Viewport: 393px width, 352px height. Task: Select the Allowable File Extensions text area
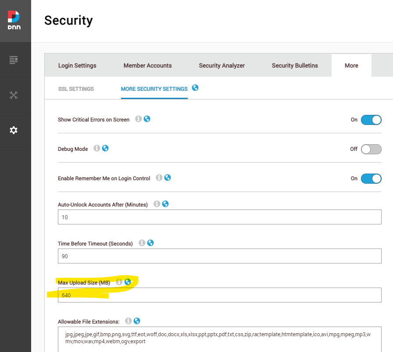click(x=219, y=338)
